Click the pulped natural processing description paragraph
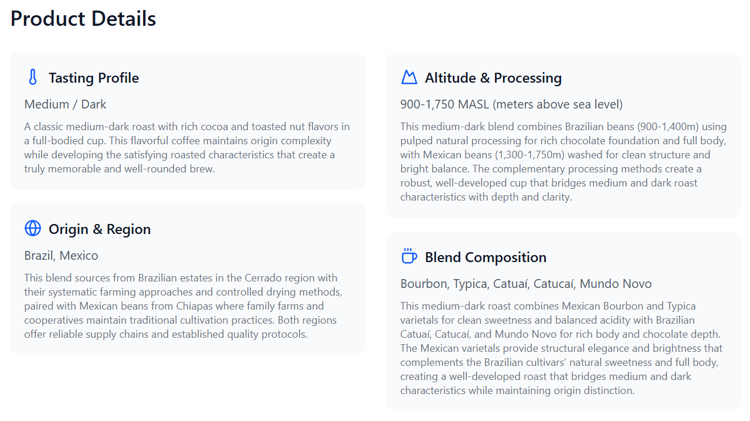Viewport: 750px width, 421px height. tap(564, 162)
